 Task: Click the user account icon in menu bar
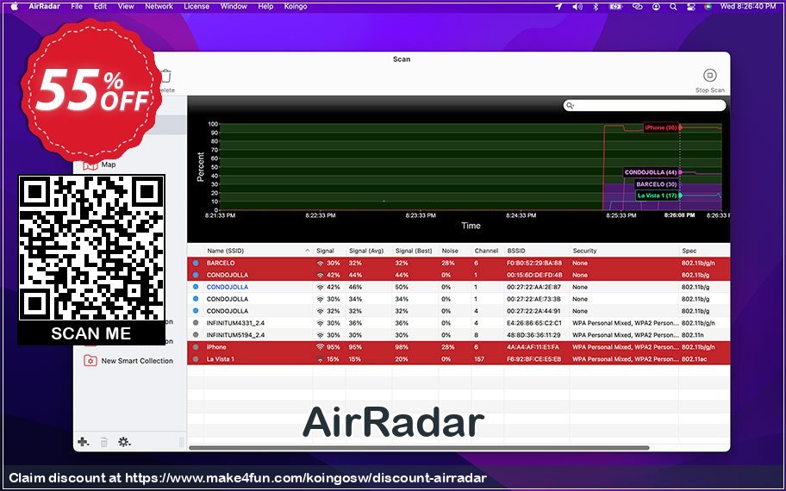(656, 7)
